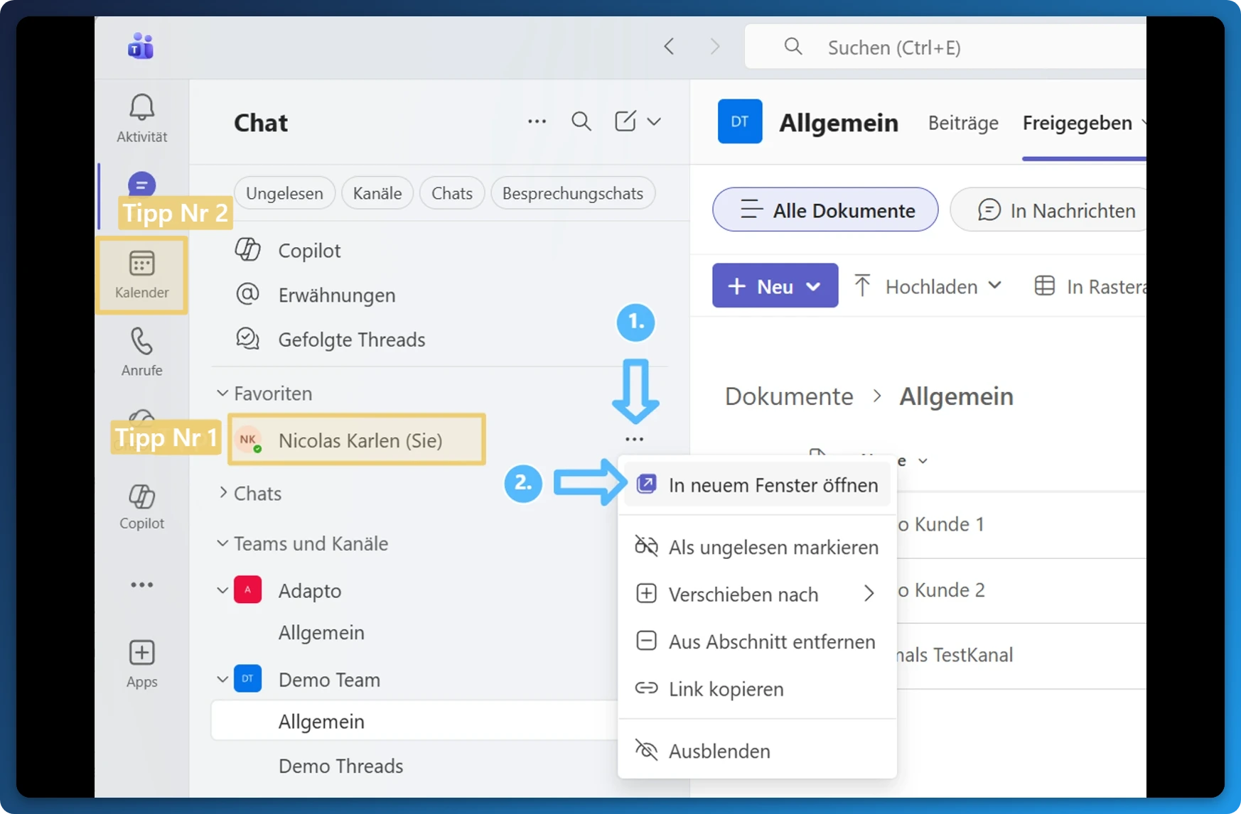Open Kalender in the left rail
1241x814 pixels.
(x=141, y=275)
